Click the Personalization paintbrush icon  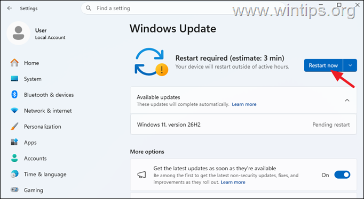point(14,127)
